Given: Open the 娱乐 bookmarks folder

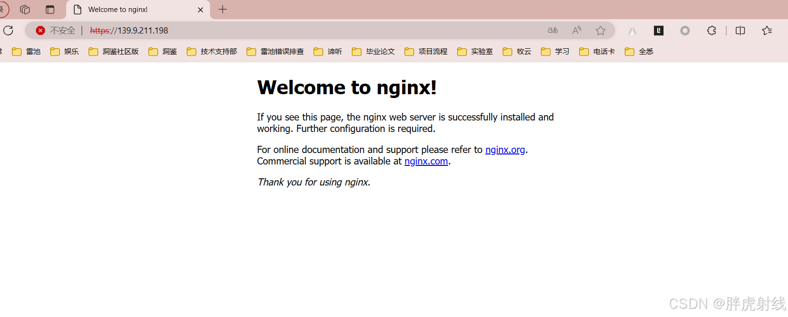Looking at the screenshot, I should click(65, 52).
